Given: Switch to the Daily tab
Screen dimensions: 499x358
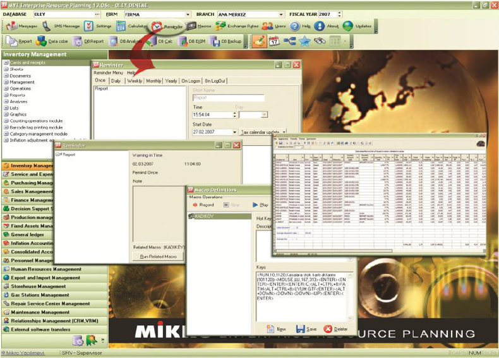Looking at the screenshot, I should [x=116, y=81].
